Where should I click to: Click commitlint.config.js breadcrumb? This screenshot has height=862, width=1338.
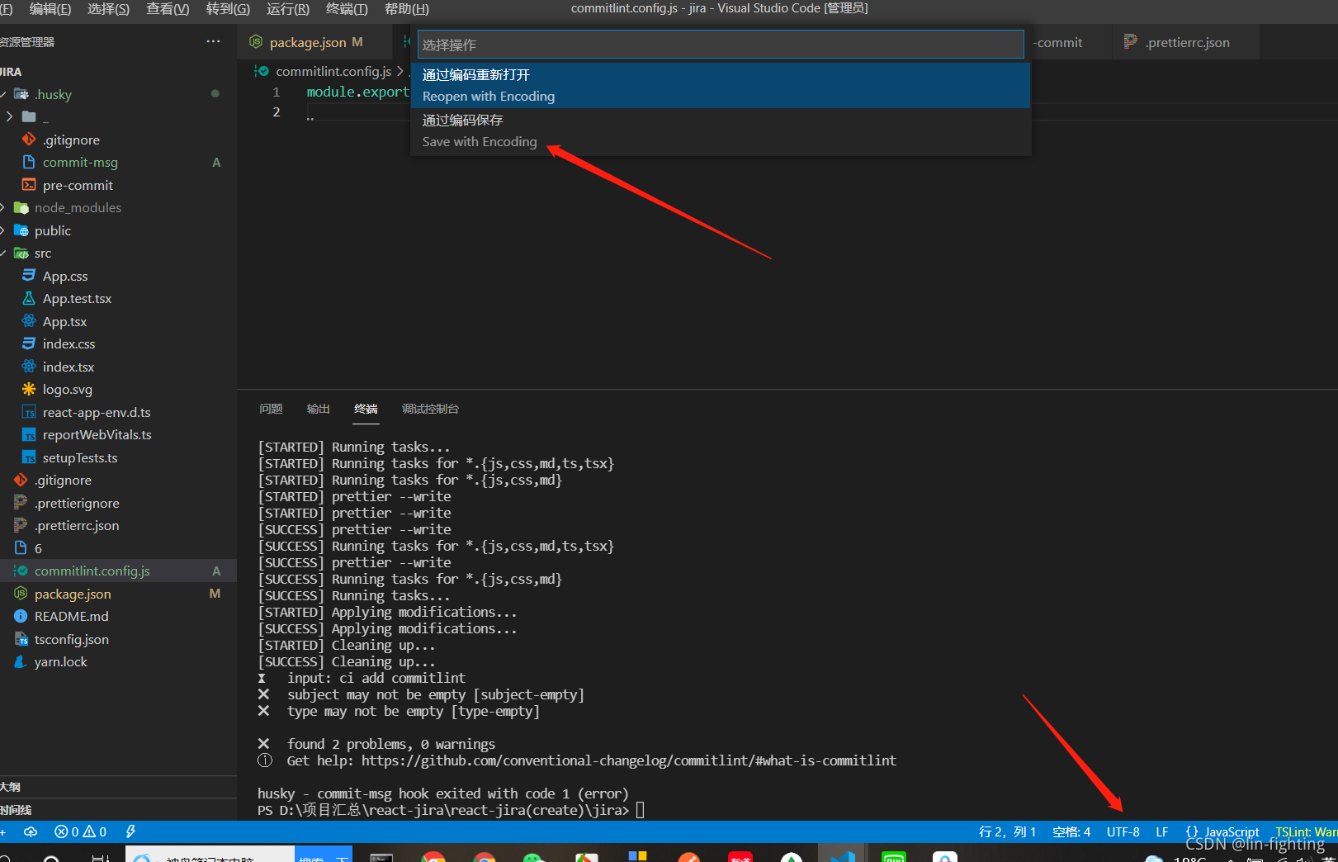click(x=333, y=72)
